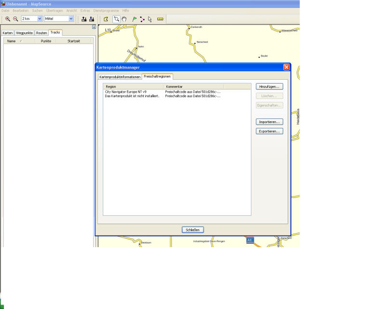Click the MapSource application icon in title bar
386x309 pixels.
coord(3,4)
